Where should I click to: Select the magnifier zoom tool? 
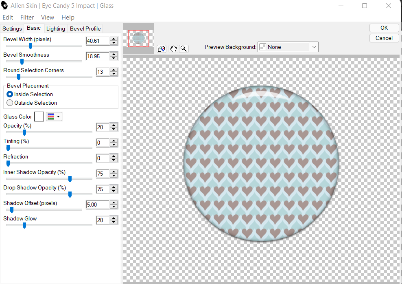pyautogui.click(x=184, y=49)
